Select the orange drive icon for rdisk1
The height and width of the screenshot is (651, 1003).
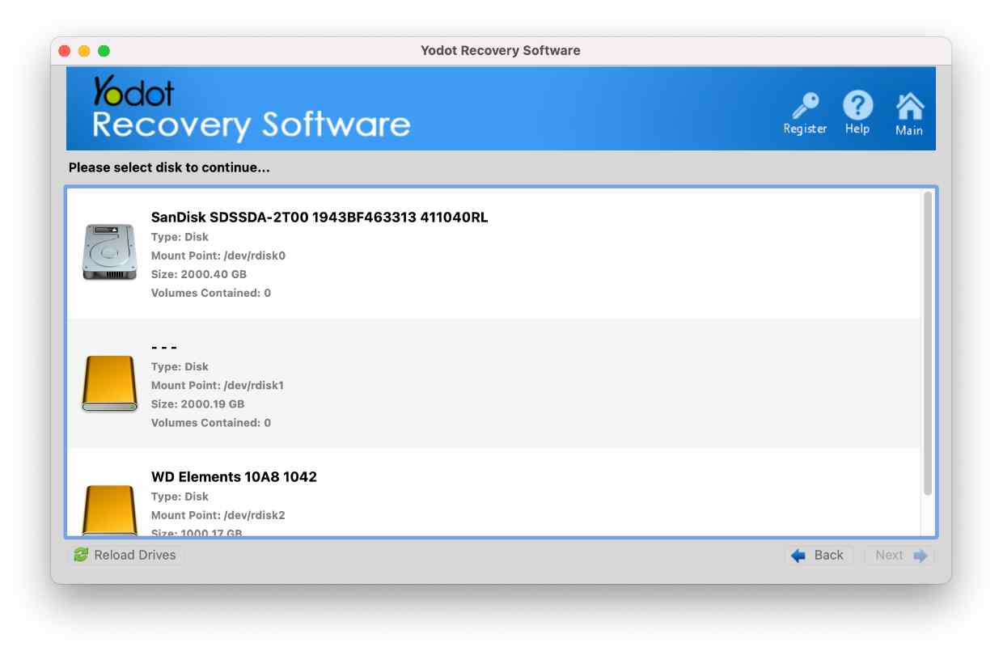[x=109, y=384]
